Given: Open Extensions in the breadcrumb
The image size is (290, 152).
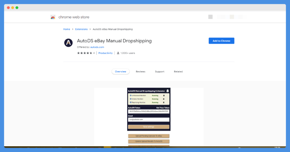Looking at the screenshot, I should pos(81,29).
